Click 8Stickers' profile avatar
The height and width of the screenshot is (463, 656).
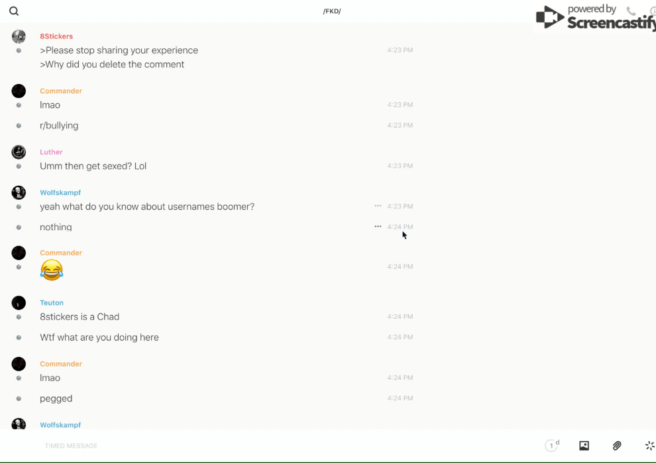[19, 37]
